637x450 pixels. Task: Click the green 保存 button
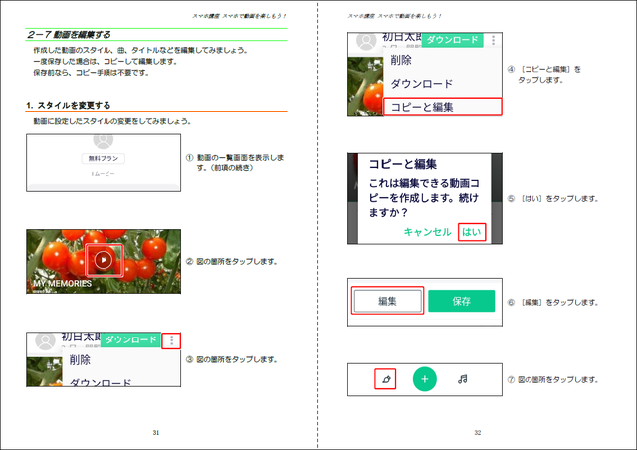462,301
